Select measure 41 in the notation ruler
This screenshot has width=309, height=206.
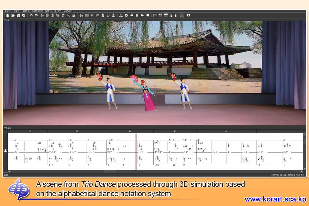point(175,131)
